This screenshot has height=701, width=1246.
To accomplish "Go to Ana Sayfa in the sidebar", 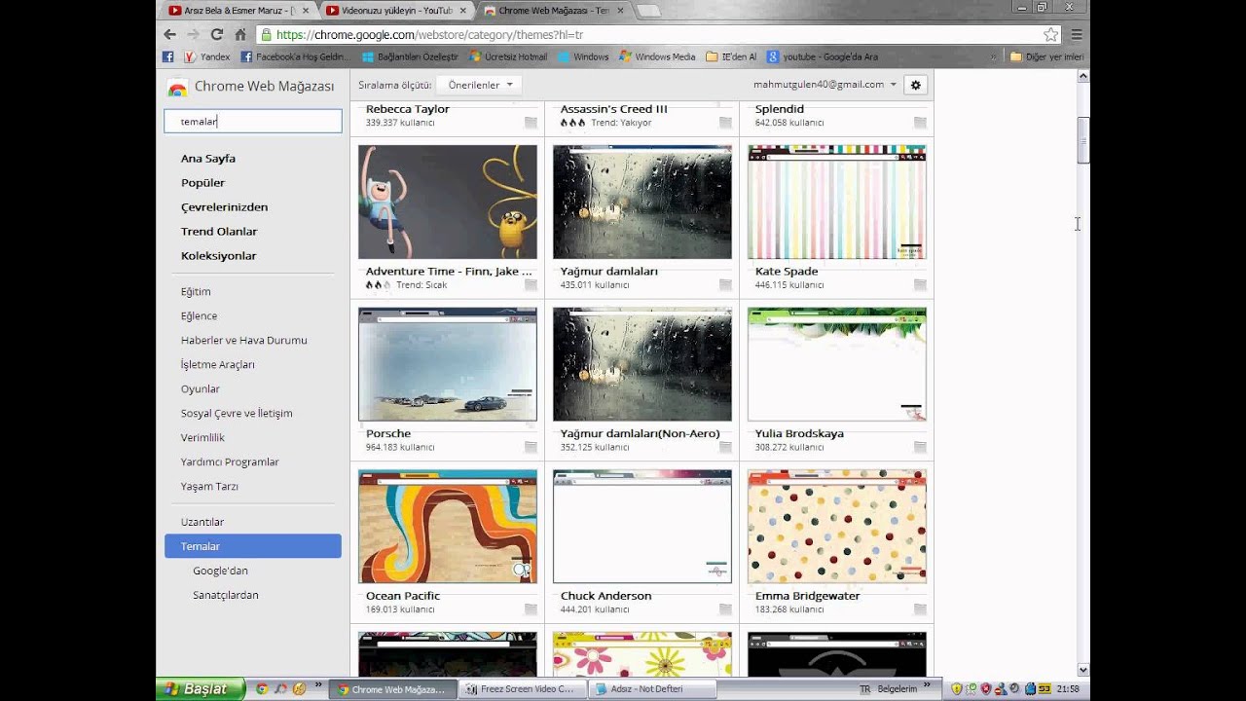I will [208, 158].
